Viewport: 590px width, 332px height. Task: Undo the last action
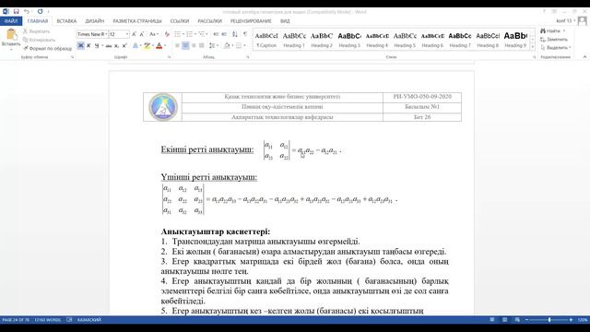(27, 12)
